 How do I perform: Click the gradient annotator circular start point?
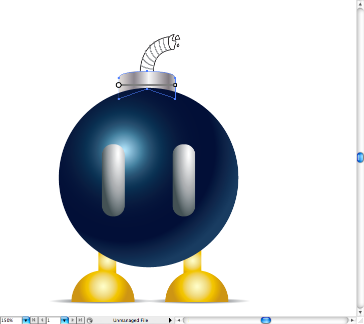point(119,85)
